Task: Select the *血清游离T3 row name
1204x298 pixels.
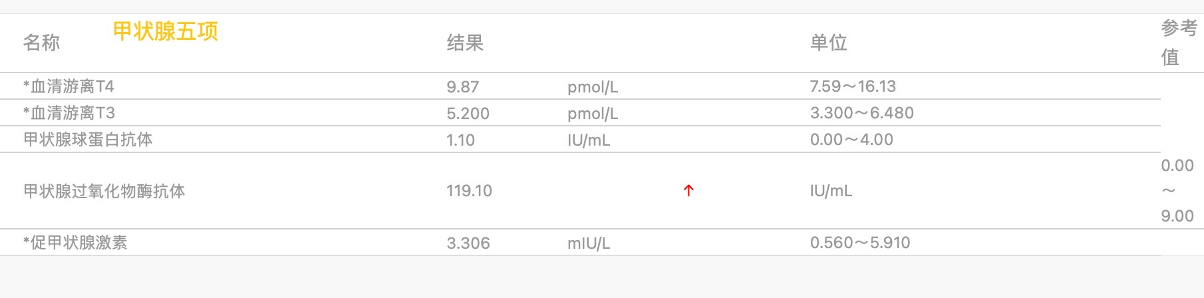Action: pyautogui.click(x=69, y=113)
